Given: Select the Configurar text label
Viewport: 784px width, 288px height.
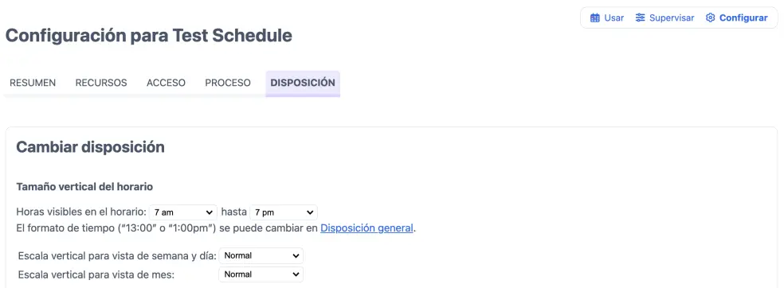Looking at the screenshot, I should 743,18.
